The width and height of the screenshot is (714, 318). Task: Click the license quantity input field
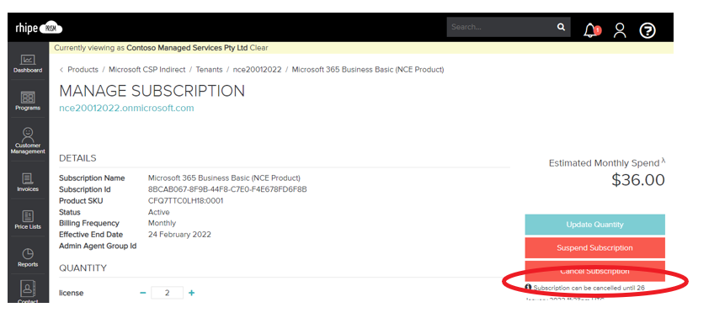(167, 293)
